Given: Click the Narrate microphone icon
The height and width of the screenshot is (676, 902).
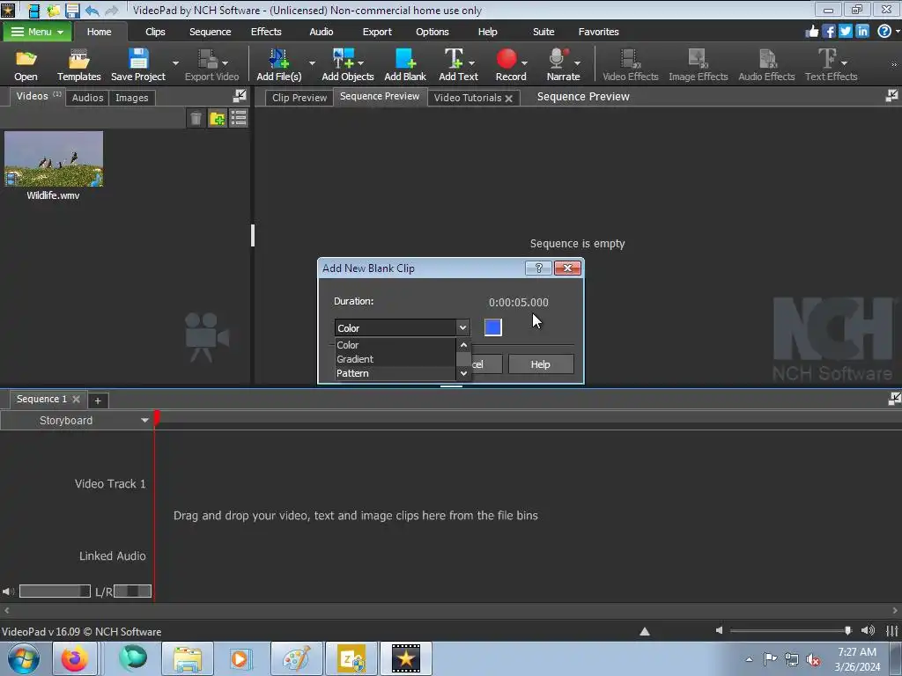Looking at the screenshot, I should (563, 64).
